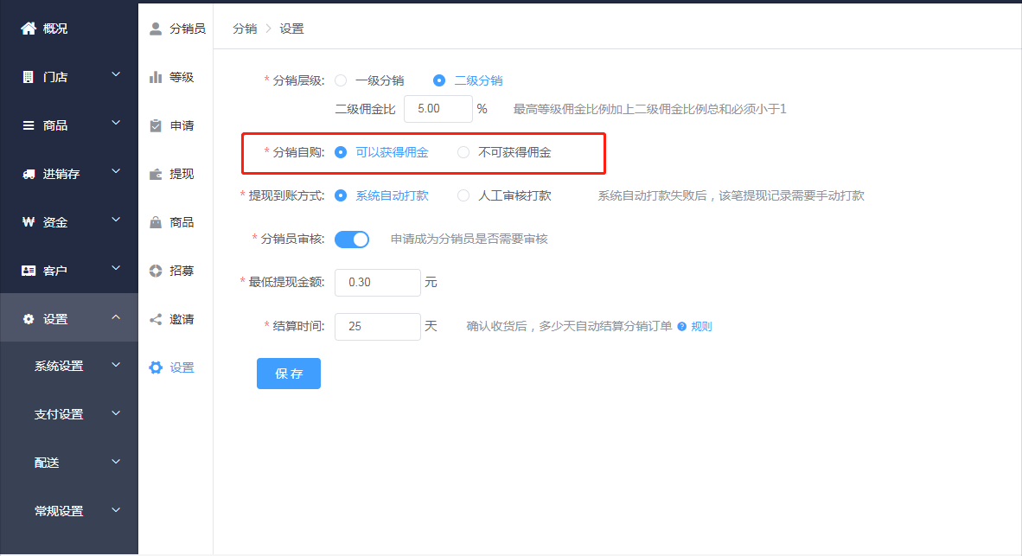The width and height of the screenshot is (1022, 556).
Task: Open the 规则 link
Action: pyautogui.click(x=701, y=327)
